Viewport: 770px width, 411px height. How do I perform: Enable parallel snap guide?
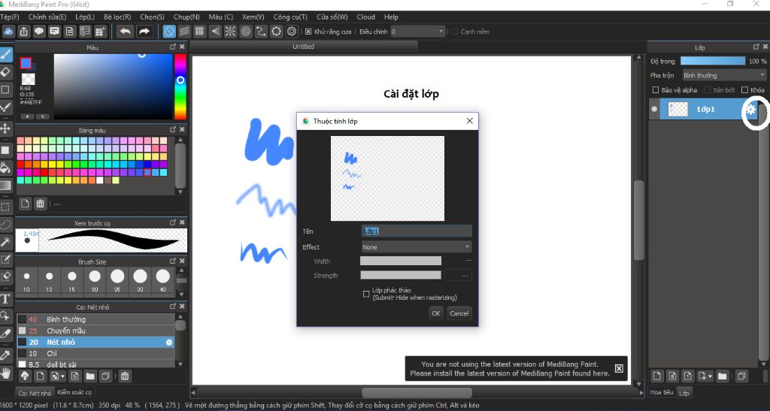click(x=184, y=32)
